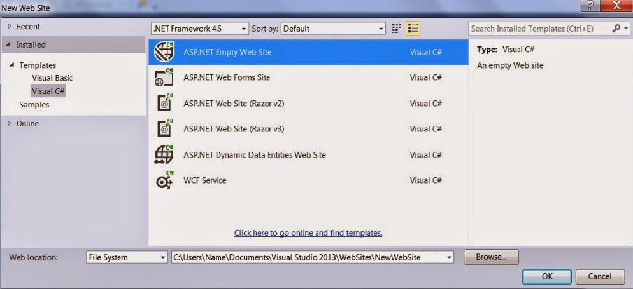Click the Recent label
Viewport: 633px width, 289px height.
click(28, 27)
